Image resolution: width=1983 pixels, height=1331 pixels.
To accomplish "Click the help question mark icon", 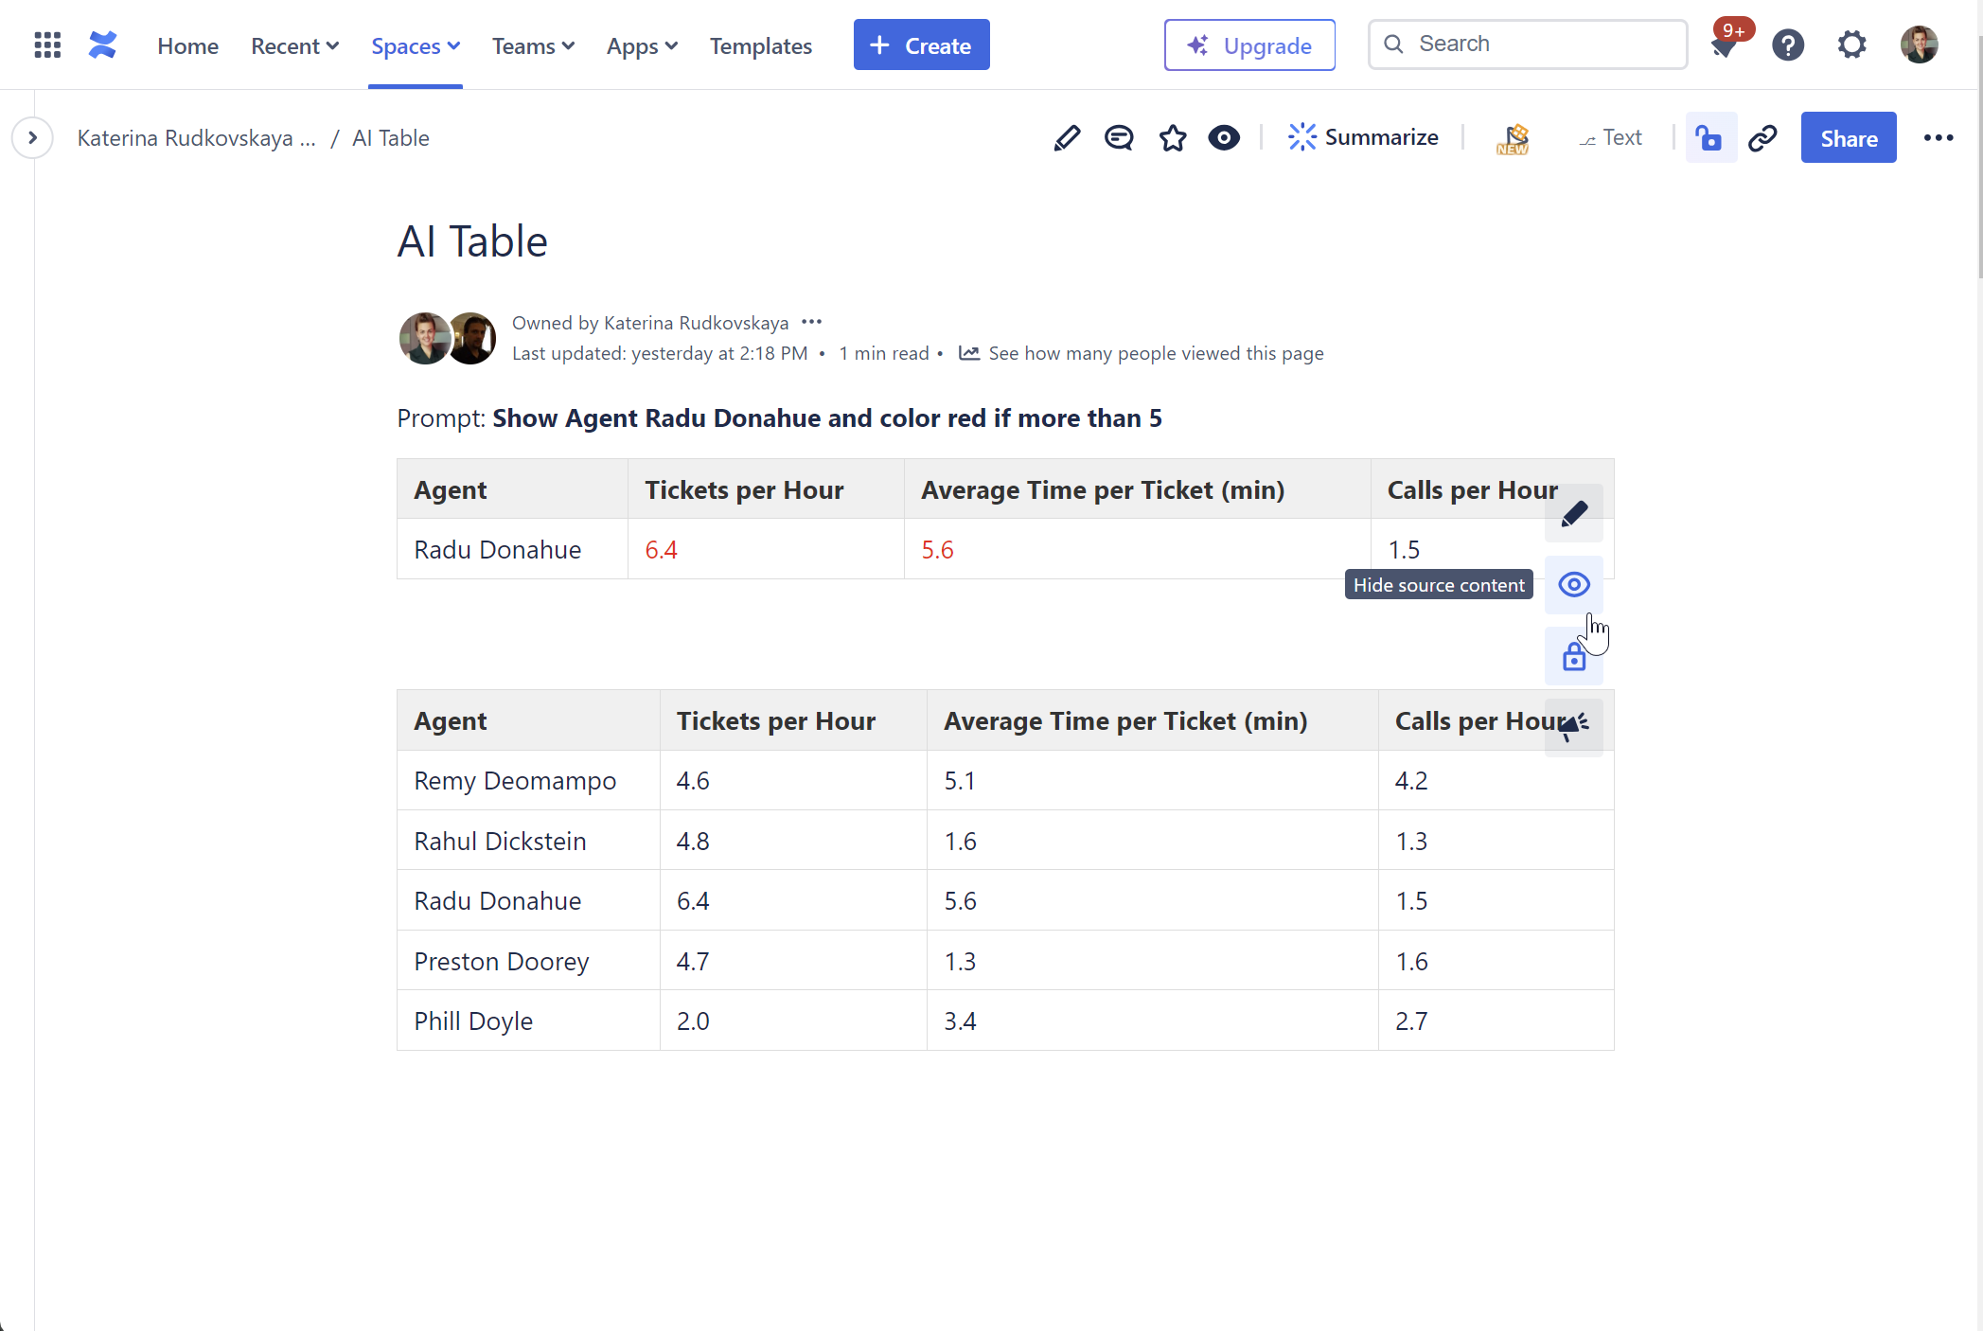I will point(1788,45).
